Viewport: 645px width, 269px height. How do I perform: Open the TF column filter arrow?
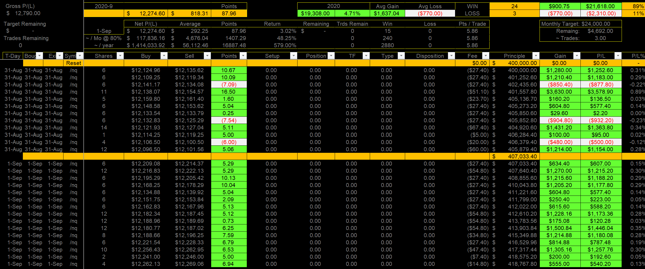pos(366,56)
